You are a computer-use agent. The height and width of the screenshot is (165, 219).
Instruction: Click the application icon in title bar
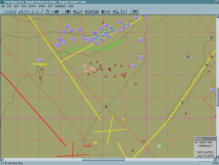point(2,2)
